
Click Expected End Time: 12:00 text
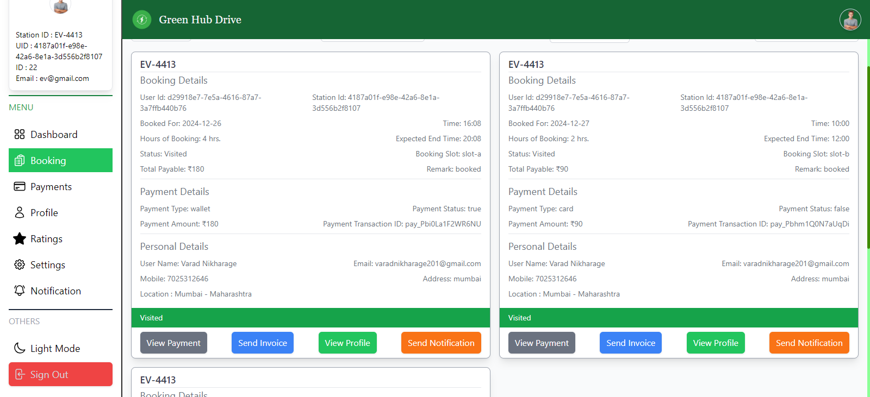(806, 138)
